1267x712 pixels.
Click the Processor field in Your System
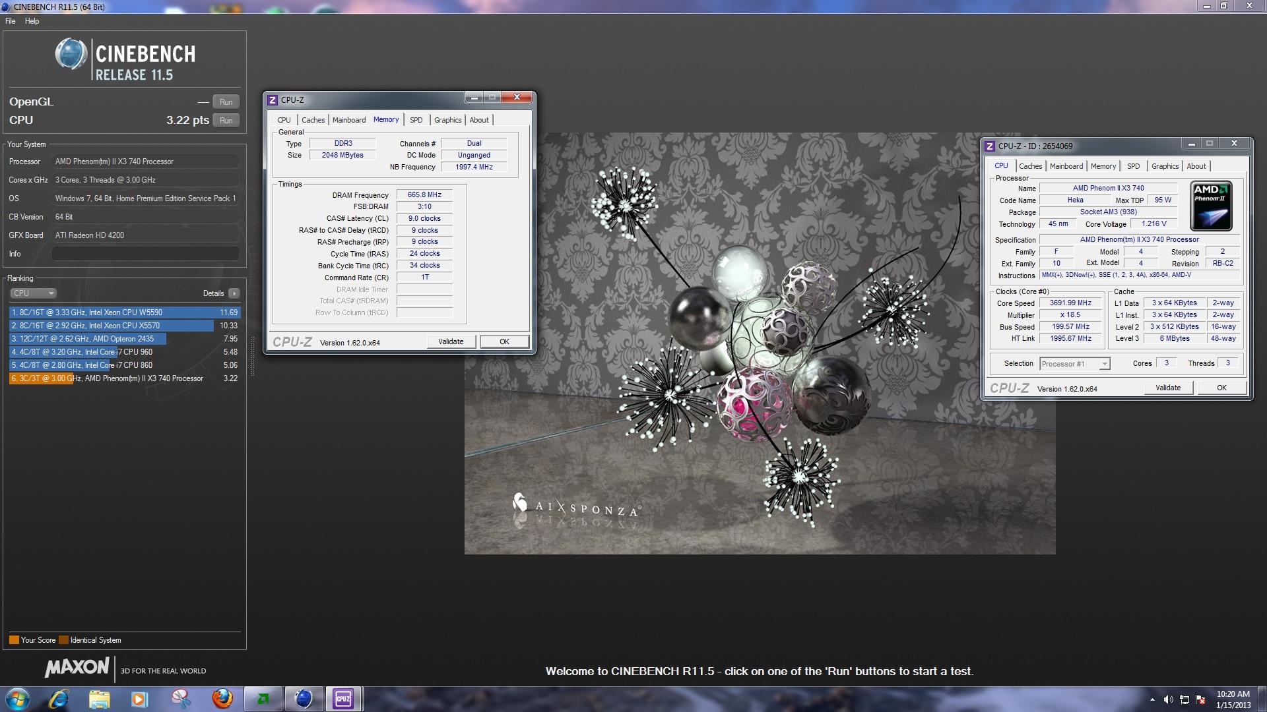(145, 162)
